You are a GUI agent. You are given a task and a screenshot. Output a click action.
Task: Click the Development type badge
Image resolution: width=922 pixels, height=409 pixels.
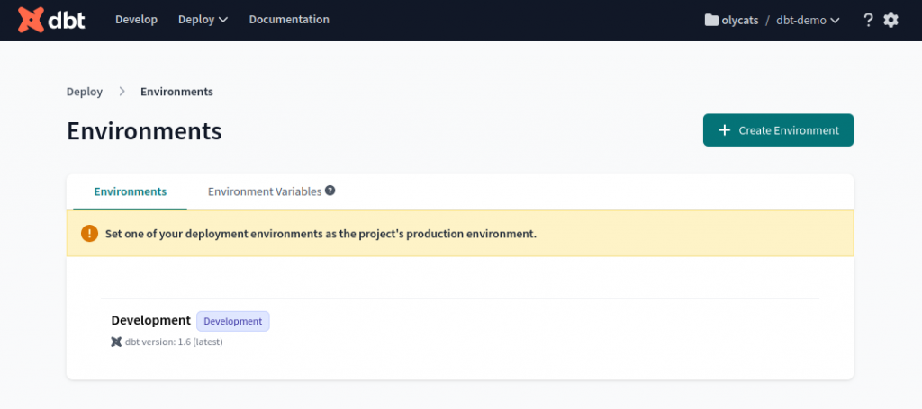[x=233, y=321]
